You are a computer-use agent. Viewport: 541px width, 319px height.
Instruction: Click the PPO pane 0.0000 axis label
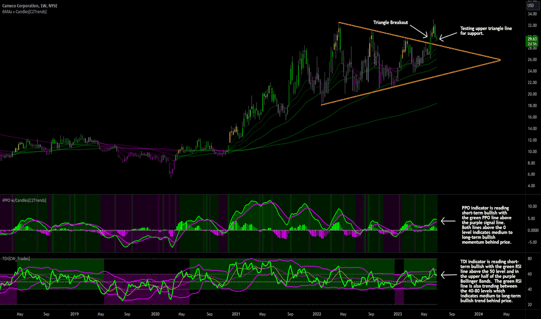pos(533,230)
